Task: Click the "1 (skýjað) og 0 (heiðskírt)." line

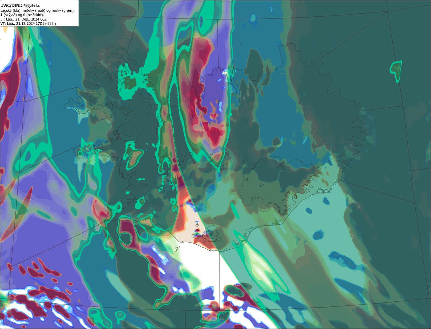Action: point(22,15)
